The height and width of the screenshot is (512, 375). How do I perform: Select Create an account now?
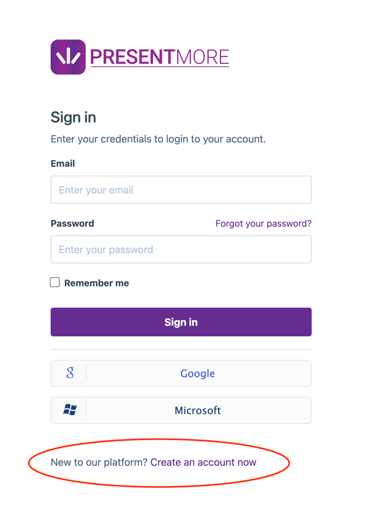(x=203, y=462)
